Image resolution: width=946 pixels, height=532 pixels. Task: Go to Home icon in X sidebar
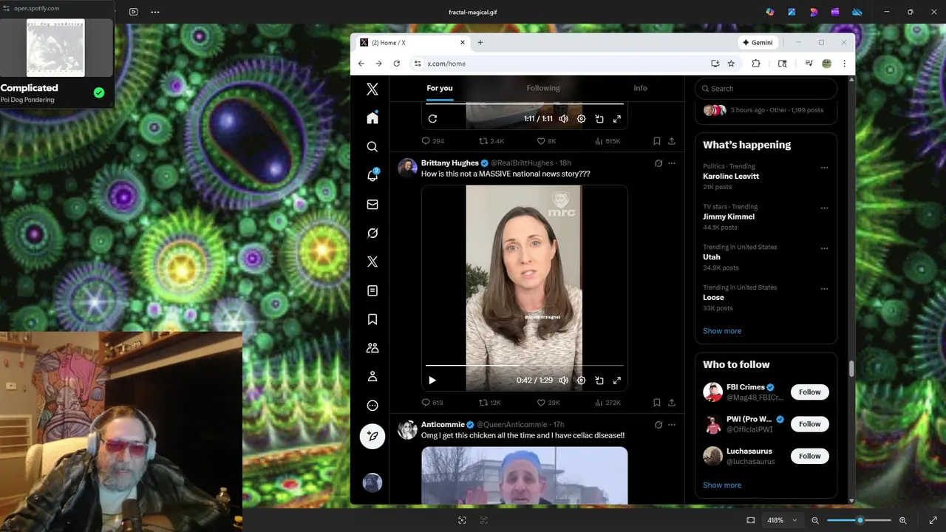372,118
